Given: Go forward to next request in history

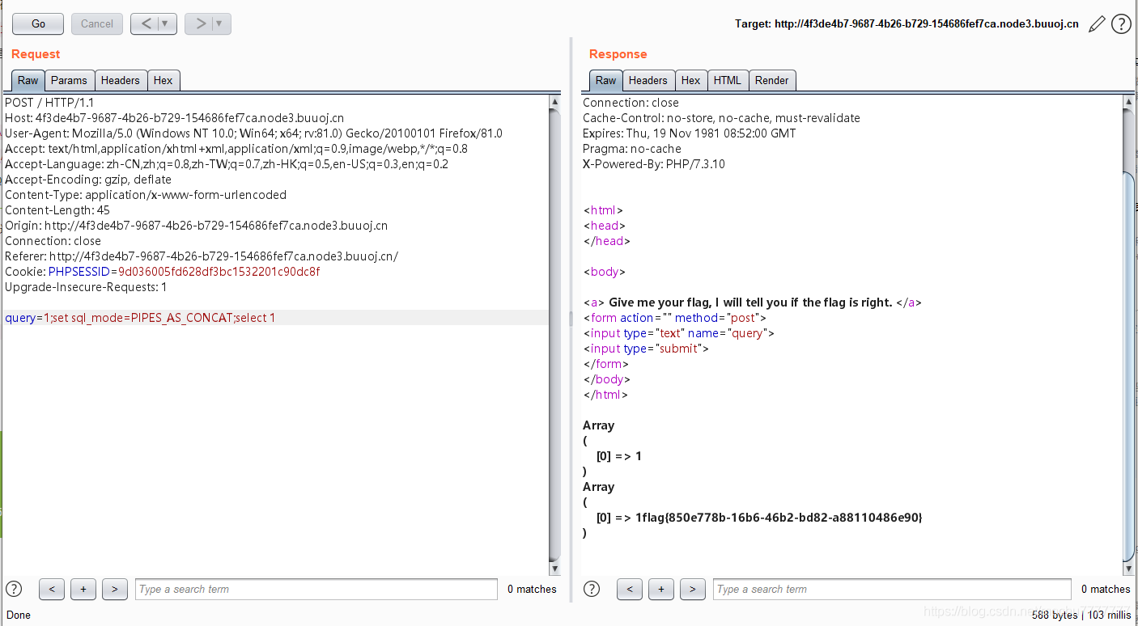Looking at the screenshot, I should tap(200, 23).
